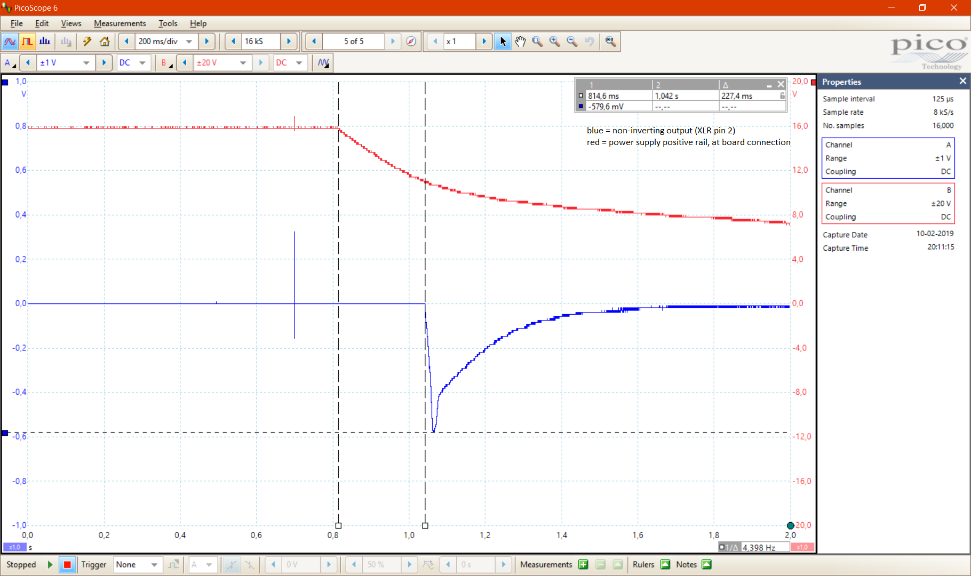This screenshot has width=971, height=576.
Task: Click the teal time ruler handle at 2.0
Action: pyautogui.click(x=790, y=525)
